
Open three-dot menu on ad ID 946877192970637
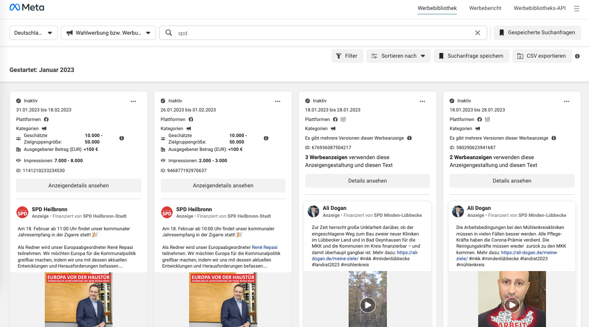[x=278, y=101]
